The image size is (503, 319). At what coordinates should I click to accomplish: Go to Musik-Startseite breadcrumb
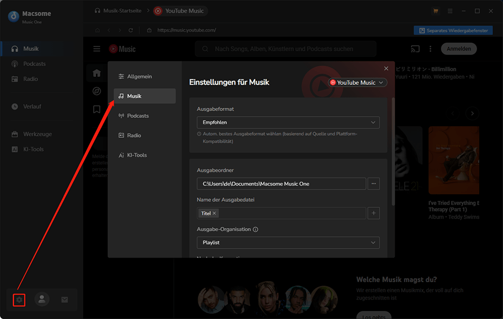pyautogui.click(x=118, y=11)
